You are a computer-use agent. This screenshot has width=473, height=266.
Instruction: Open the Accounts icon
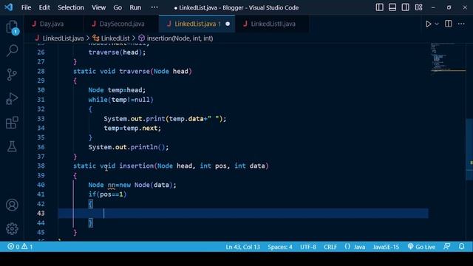point(12,205)
